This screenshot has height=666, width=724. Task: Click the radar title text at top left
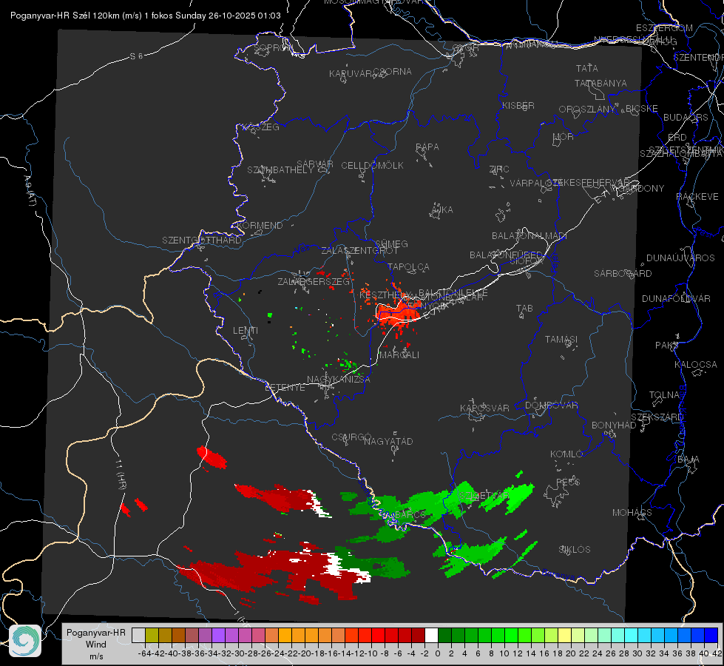point(146,16)
